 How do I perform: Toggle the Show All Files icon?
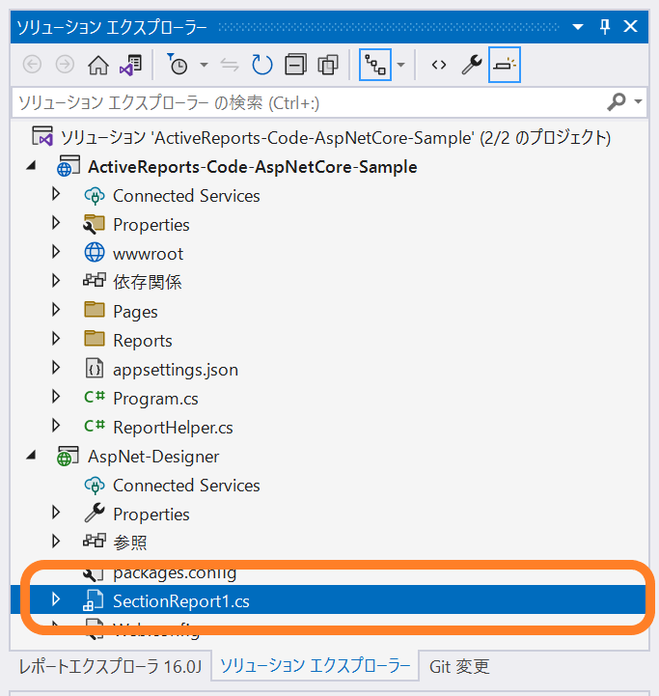coord(328,65)
